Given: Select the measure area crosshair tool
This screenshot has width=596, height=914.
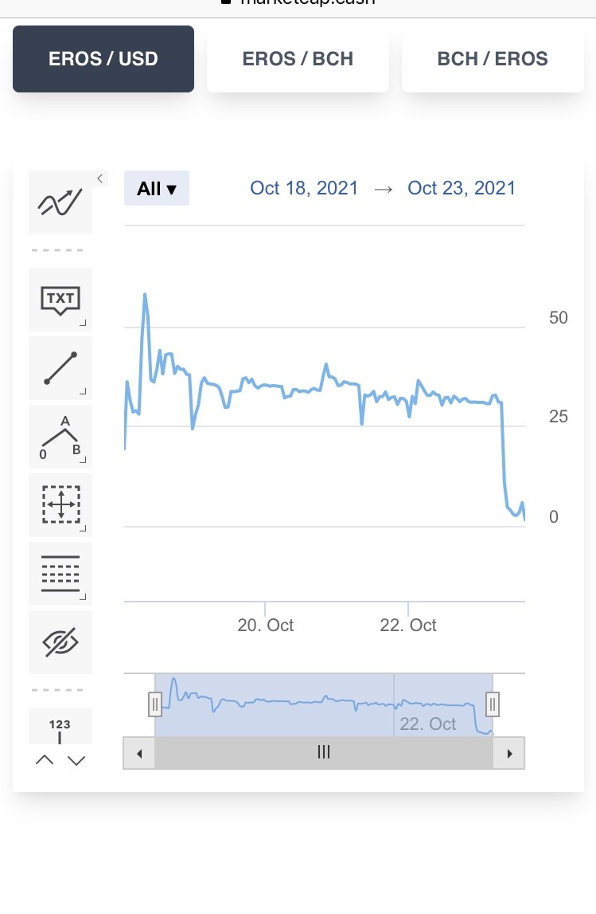Looking at the screenshot, I should [60, 504].
